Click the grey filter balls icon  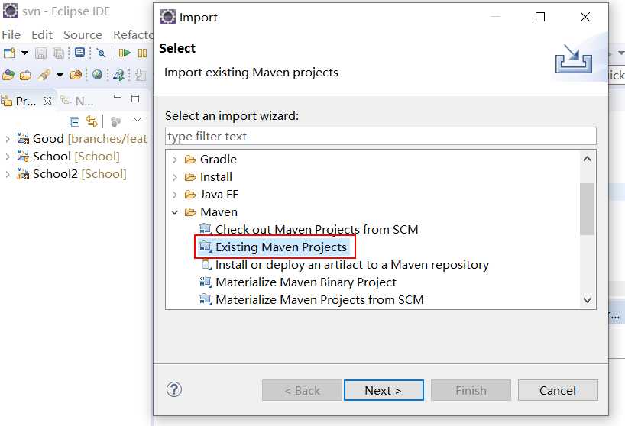pos(115,121)
